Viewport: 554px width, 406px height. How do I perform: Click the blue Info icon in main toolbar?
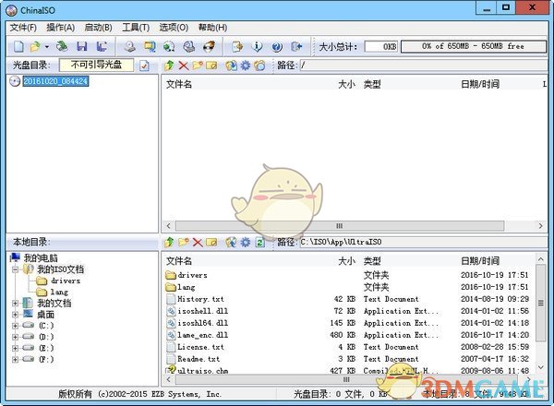tap(258, 46)
